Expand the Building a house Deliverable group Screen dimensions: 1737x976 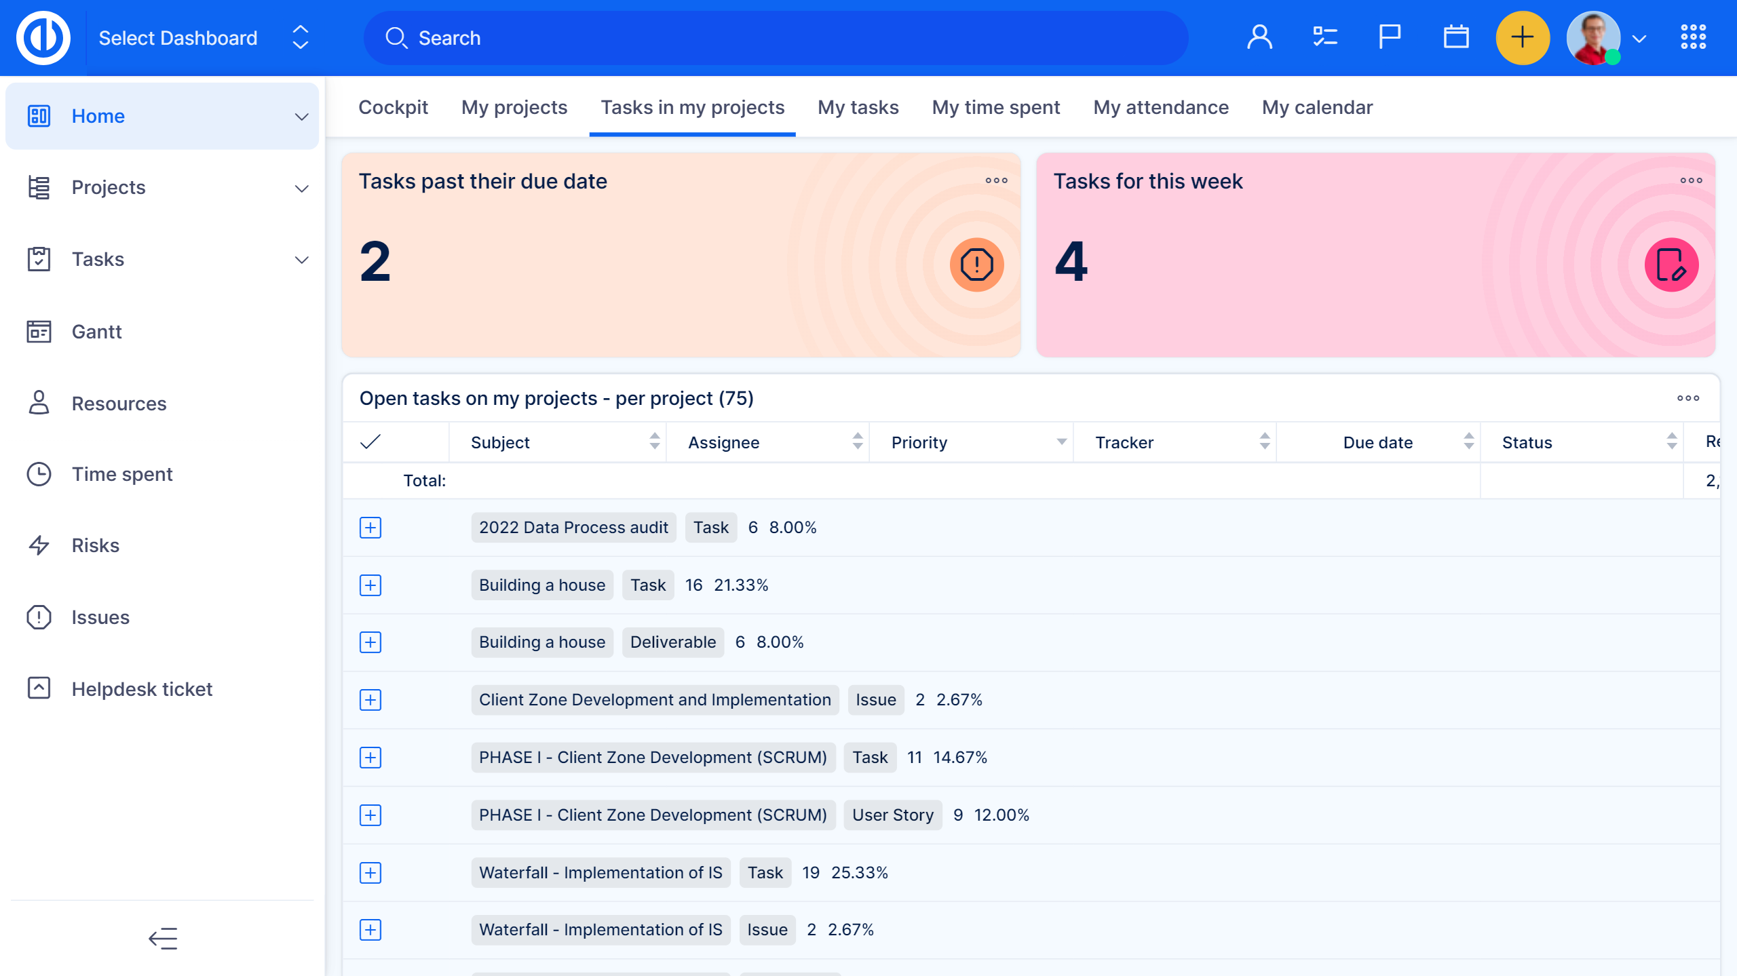pos(370,642)
